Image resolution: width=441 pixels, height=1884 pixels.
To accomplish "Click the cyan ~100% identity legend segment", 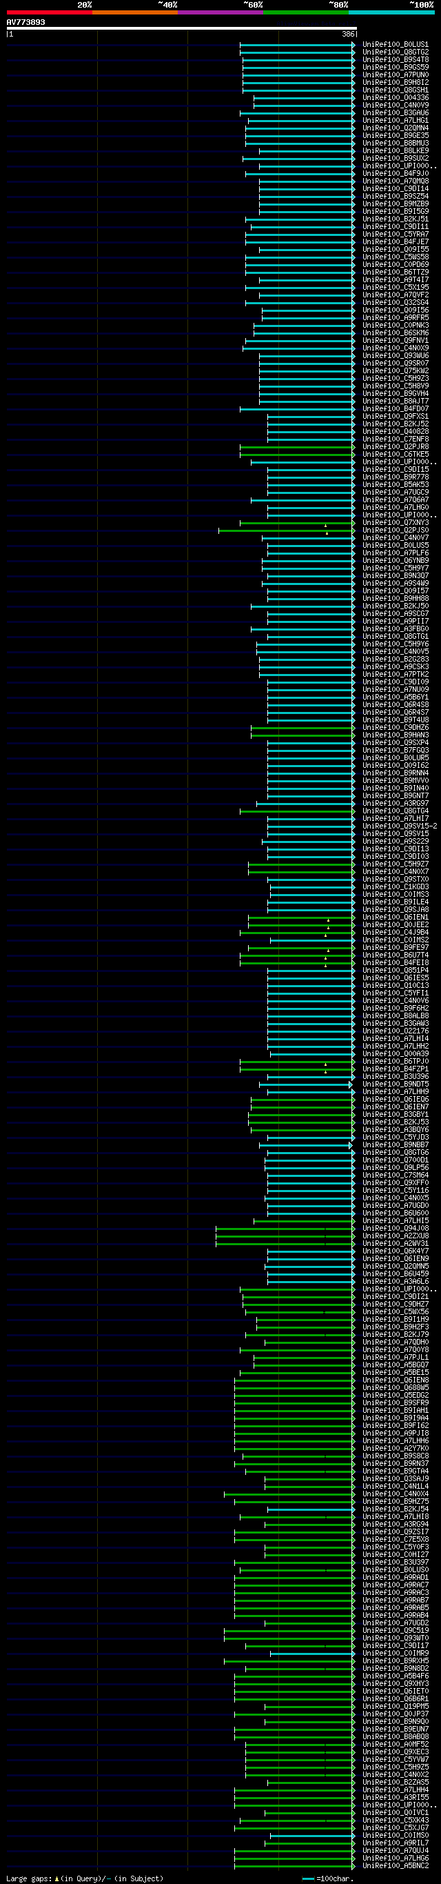I will 391,12.
